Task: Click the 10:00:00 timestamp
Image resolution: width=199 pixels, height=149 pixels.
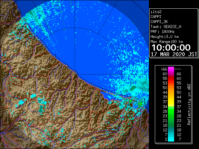Action: pyautogui.click(x=171, y=47)
